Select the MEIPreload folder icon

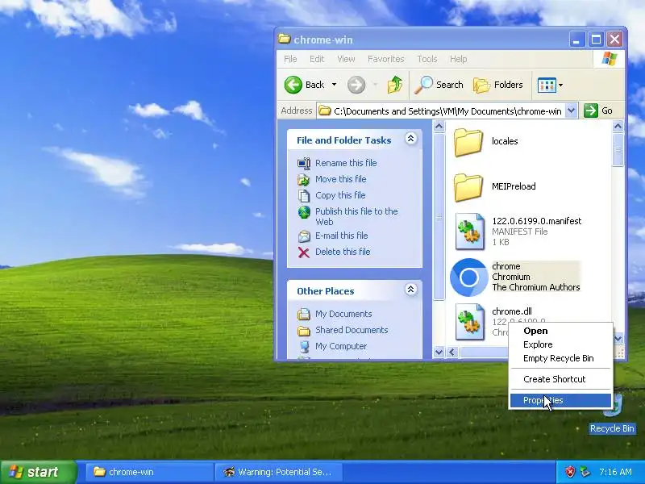point(468,188)
